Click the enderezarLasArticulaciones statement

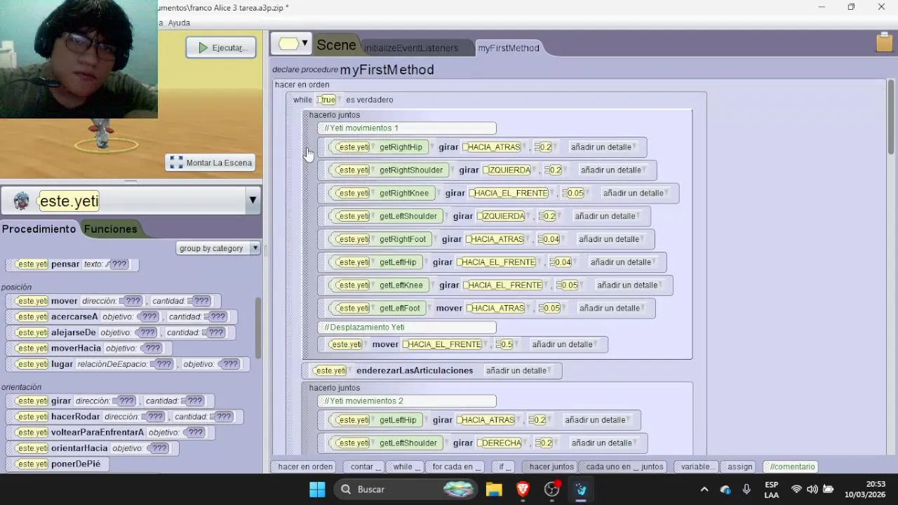coord(431,371)
